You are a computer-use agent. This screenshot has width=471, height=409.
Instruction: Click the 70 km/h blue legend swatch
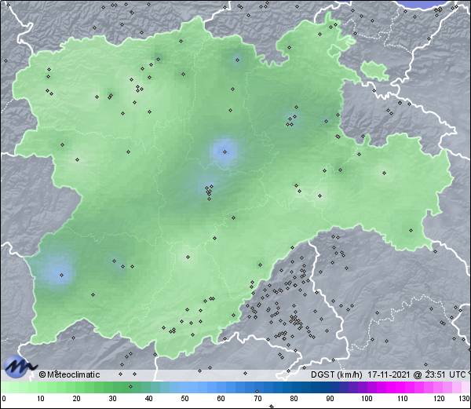click(x=257, y=387)
